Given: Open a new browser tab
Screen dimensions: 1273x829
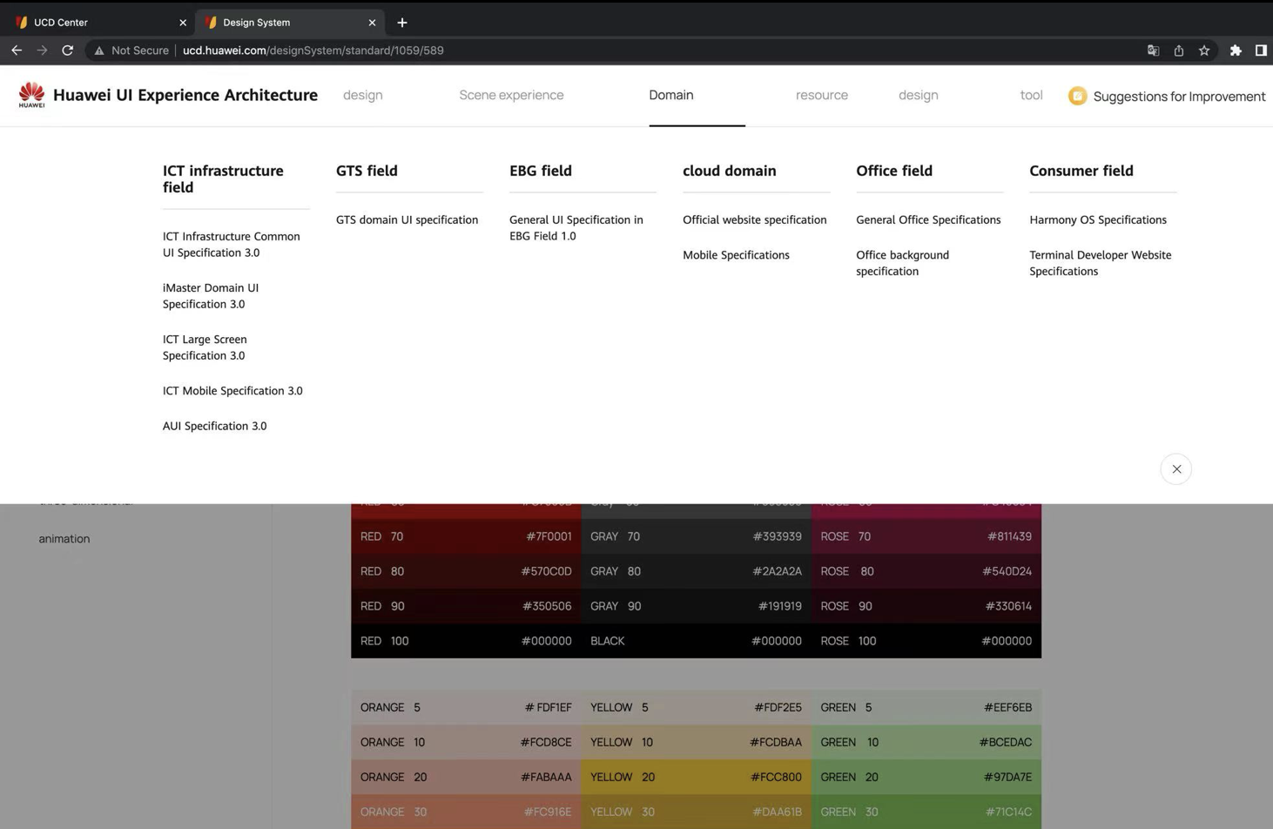Looking at the screenshot, I should click(402, 23).
